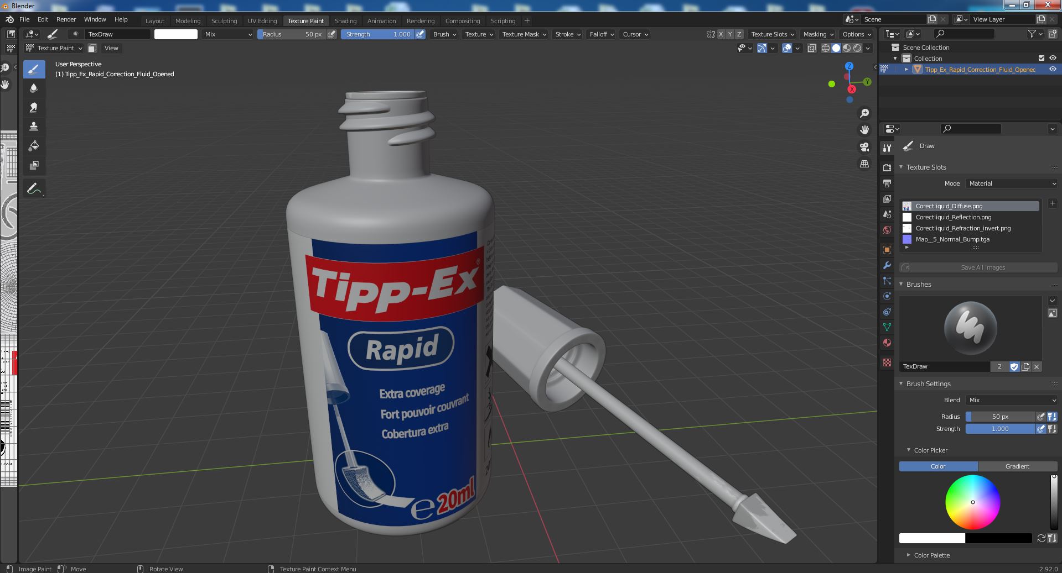Open the Material properties tab
This screenshot has height=573, width=1062.
pos(887,343)
